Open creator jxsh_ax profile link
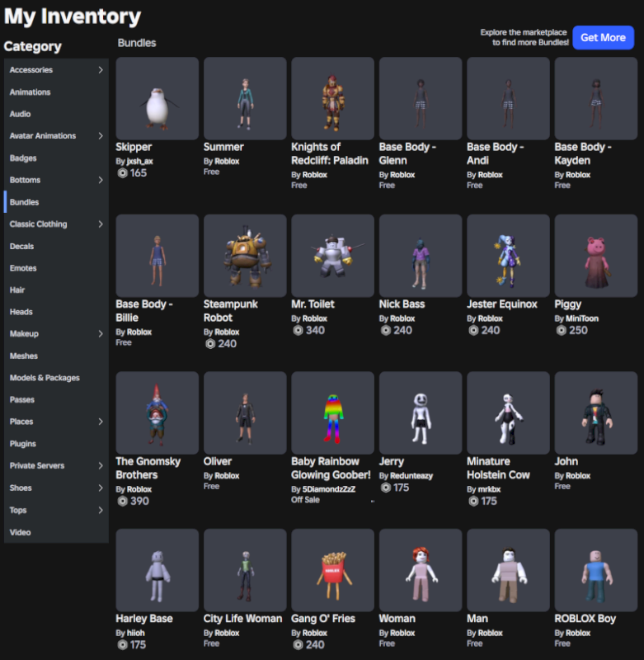This screenshot has width=644, height=660. click(139, 161)
